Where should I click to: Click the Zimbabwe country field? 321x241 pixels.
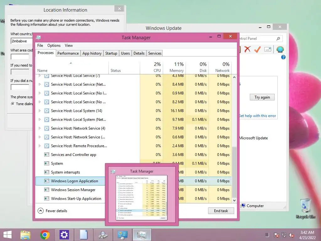22,41
